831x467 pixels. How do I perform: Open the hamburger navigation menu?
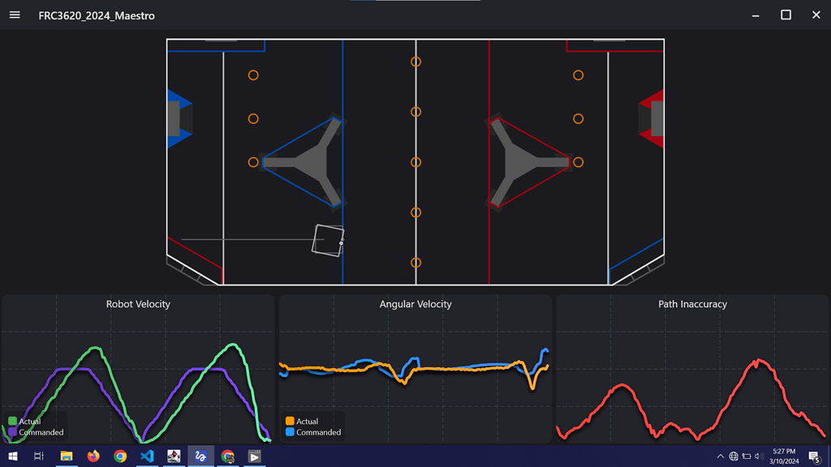coord(15,15)
